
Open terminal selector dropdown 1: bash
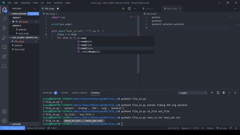click(192, 93)
